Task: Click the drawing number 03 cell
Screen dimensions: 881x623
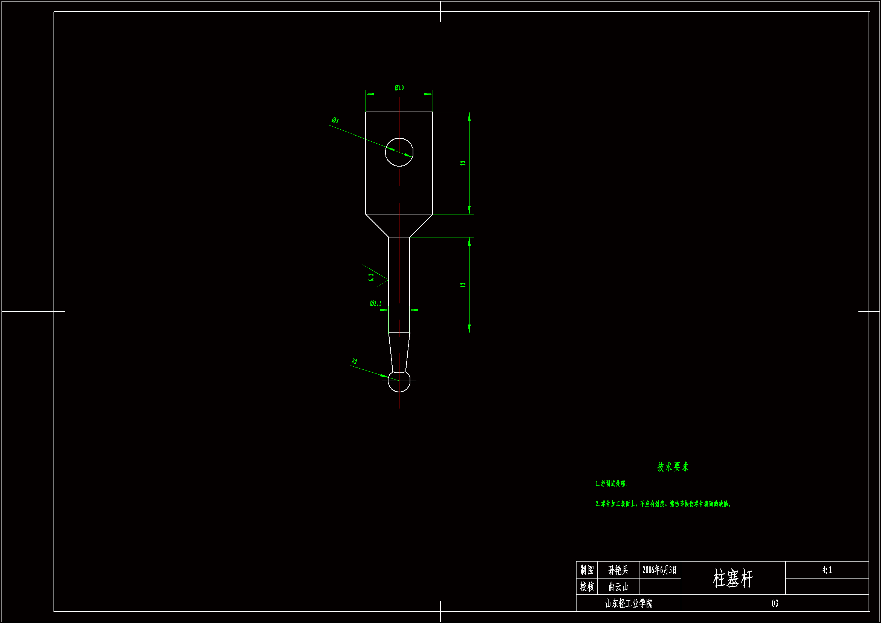Action: [775, 604]
